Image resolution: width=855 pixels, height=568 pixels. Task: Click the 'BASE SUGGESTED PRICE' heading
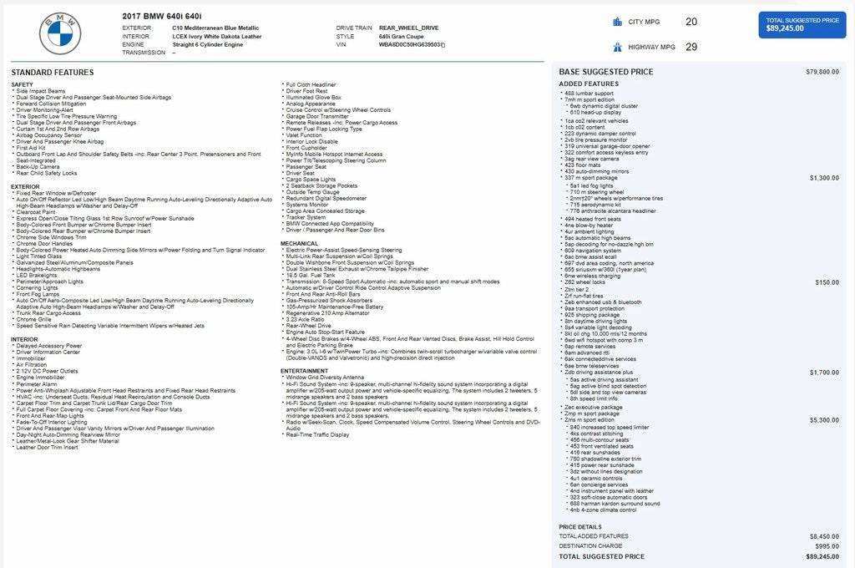point(606,72)
